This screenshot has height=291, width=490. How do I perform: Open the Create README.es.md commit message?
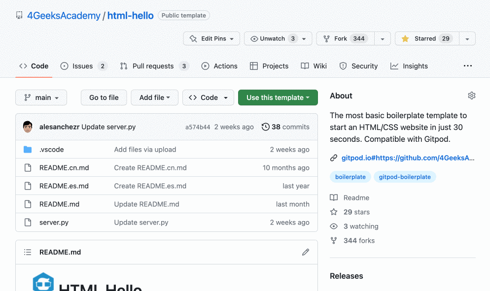[x=150, y=186]
